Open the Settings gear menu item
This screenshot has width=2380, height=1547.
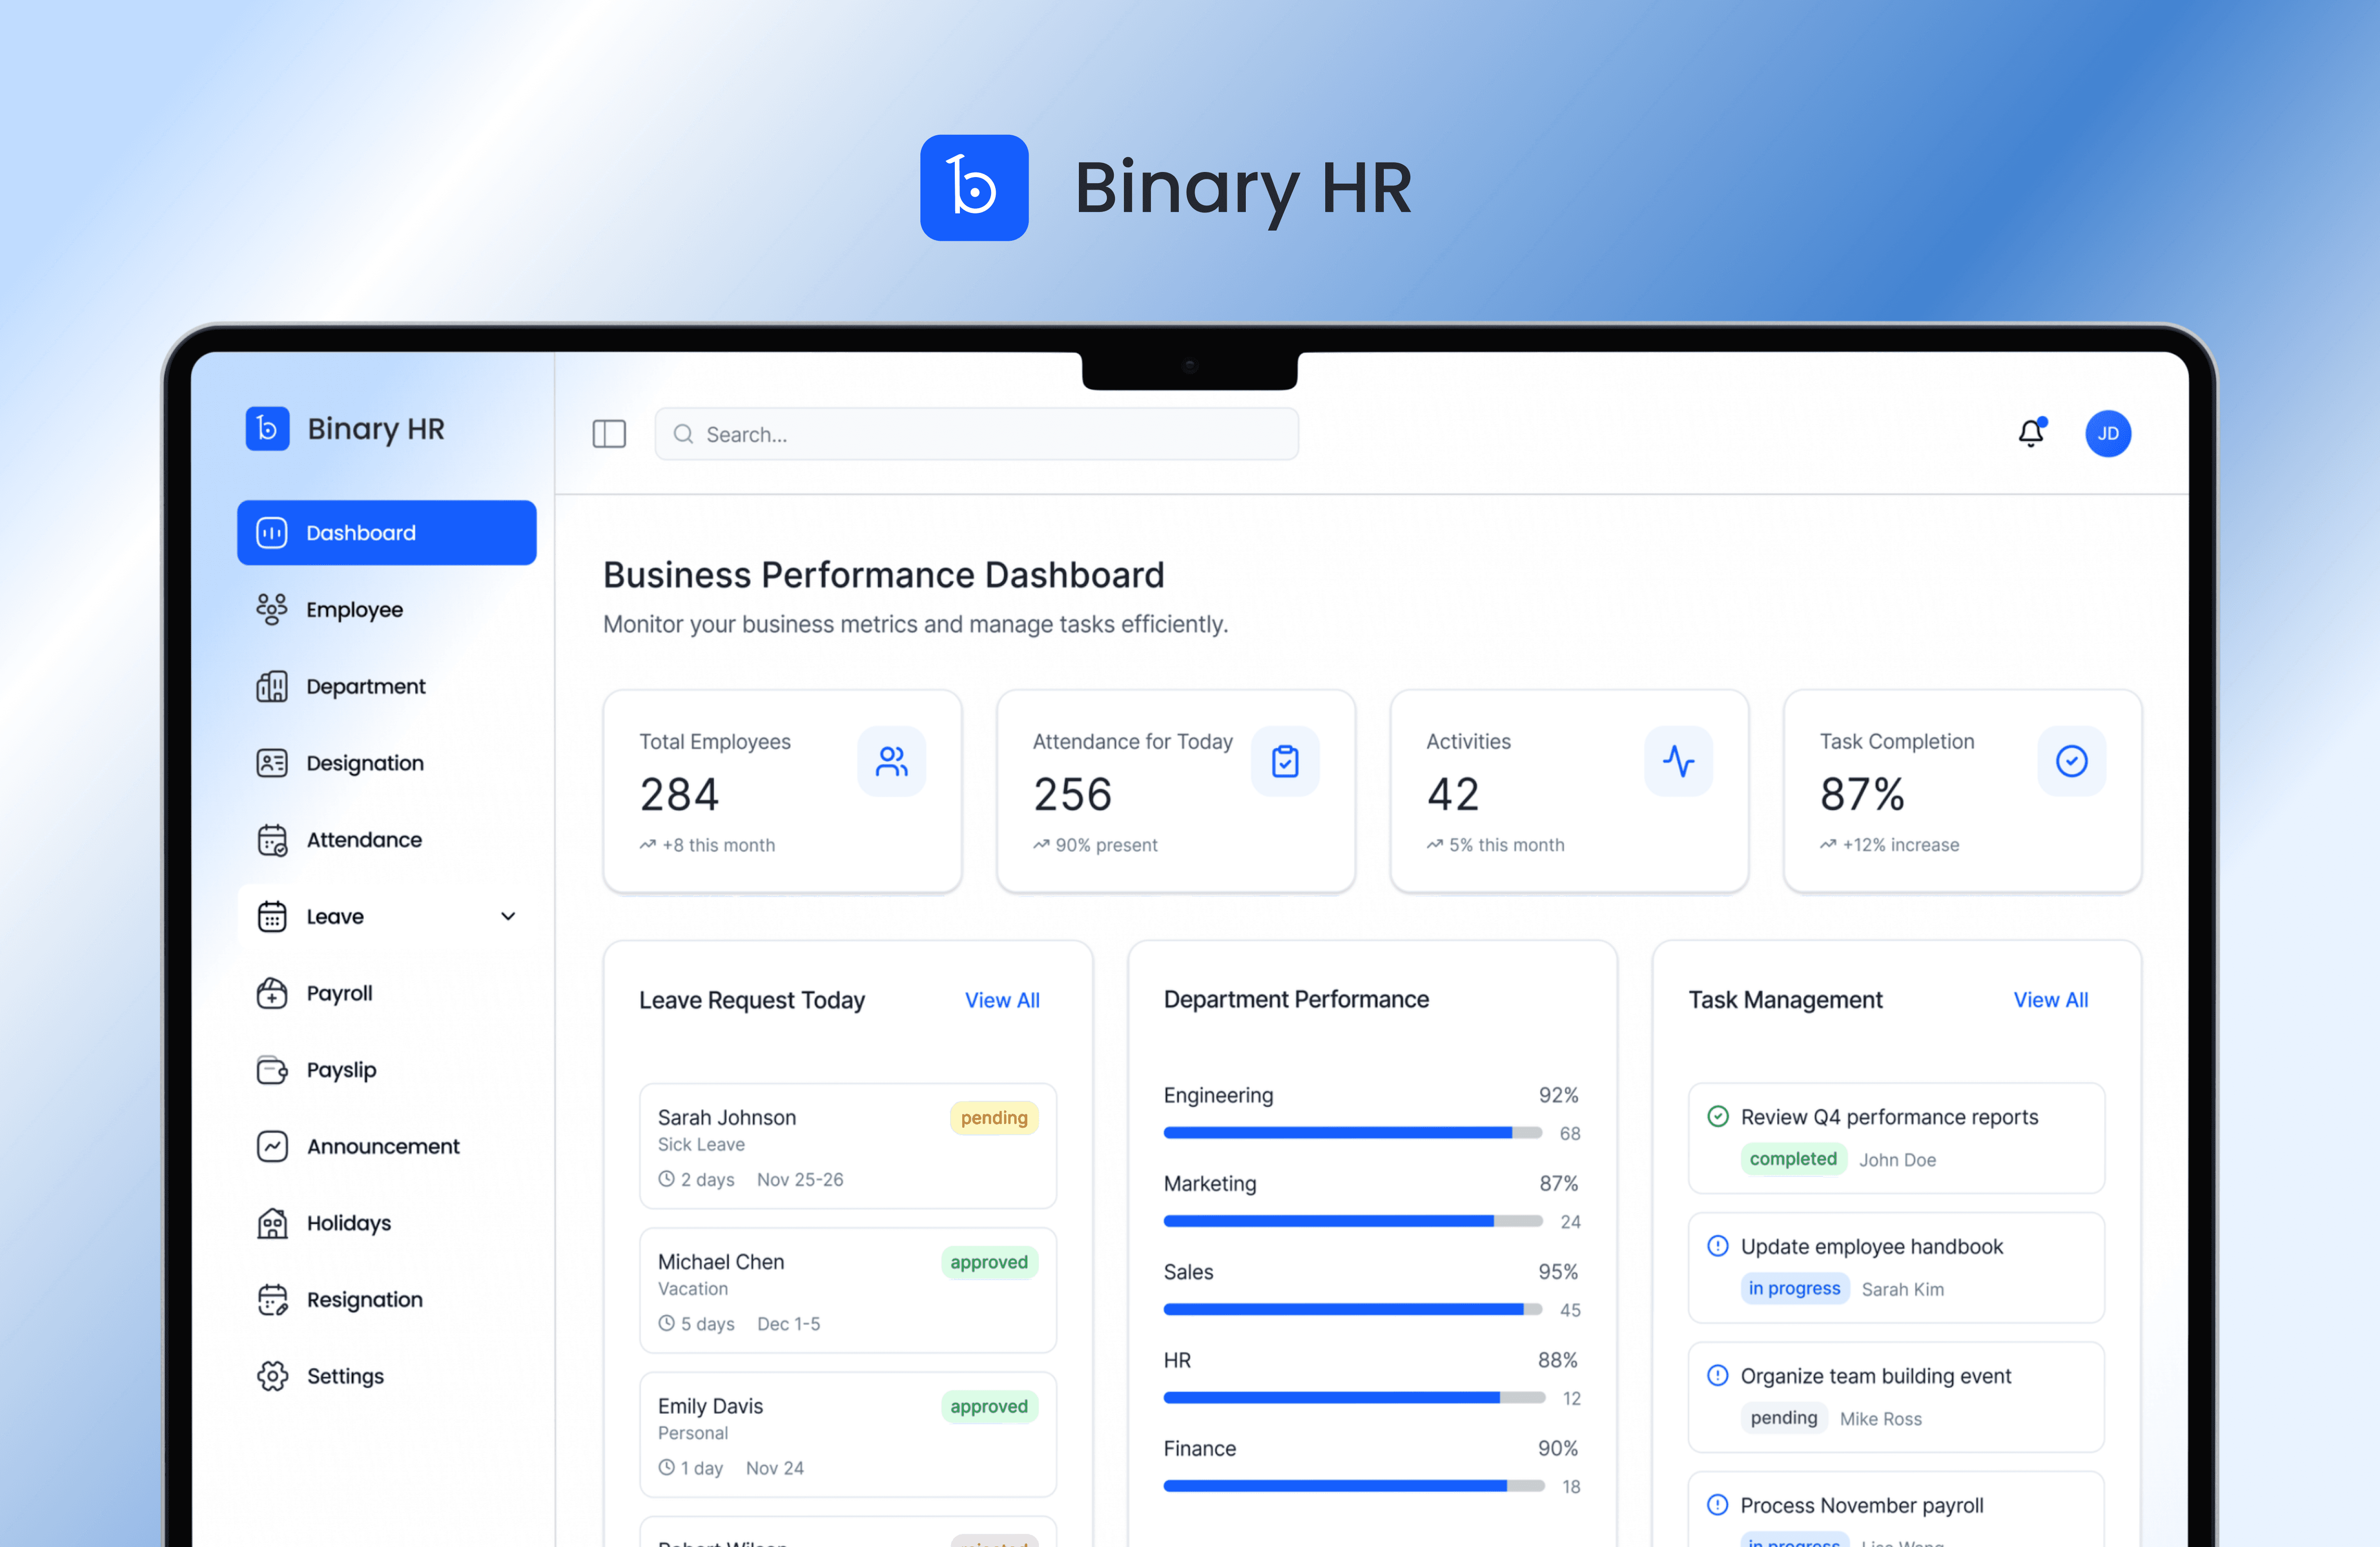(344, 1376)
